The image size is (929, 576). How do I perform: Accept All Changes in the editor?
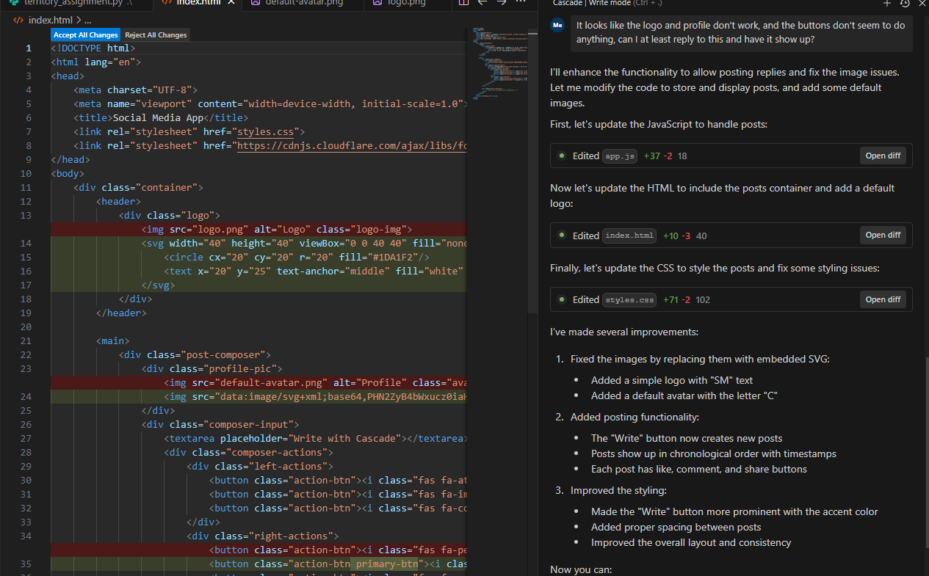click(86, 34)
